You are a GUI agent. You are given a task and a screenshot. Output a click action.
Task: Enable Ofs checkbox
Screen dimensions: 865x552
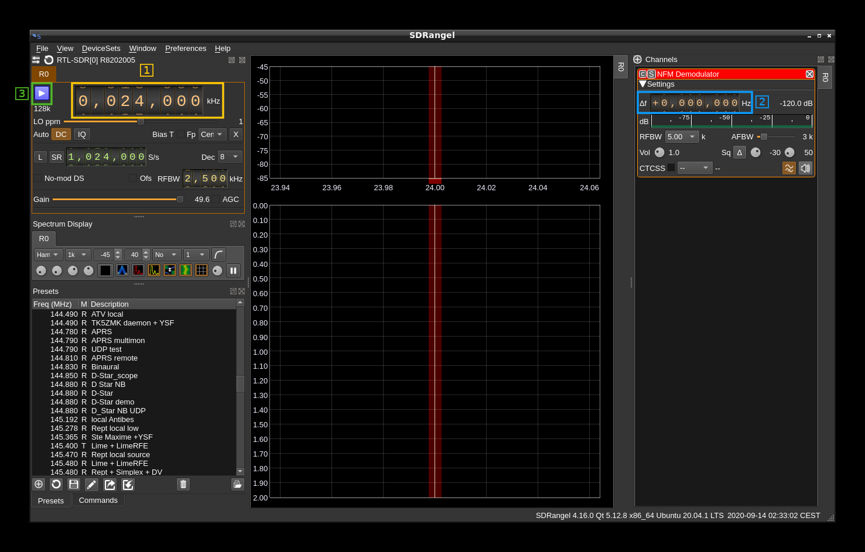pyautogui.click(x=133, y=178)
